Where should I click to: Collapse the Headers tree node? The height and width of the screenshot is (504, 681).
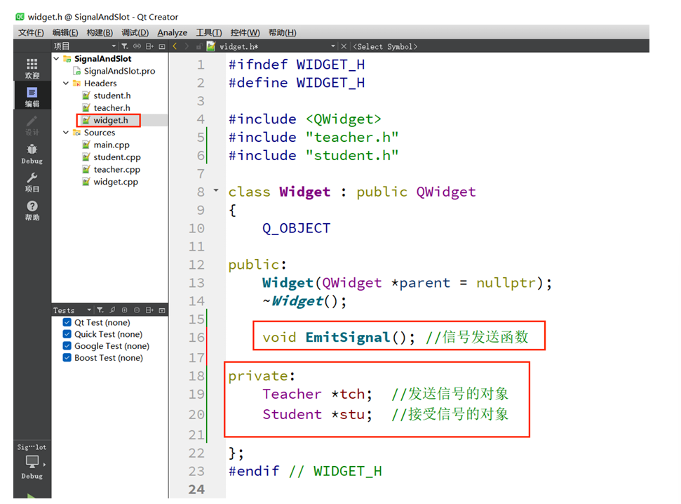tap(65, 83)
